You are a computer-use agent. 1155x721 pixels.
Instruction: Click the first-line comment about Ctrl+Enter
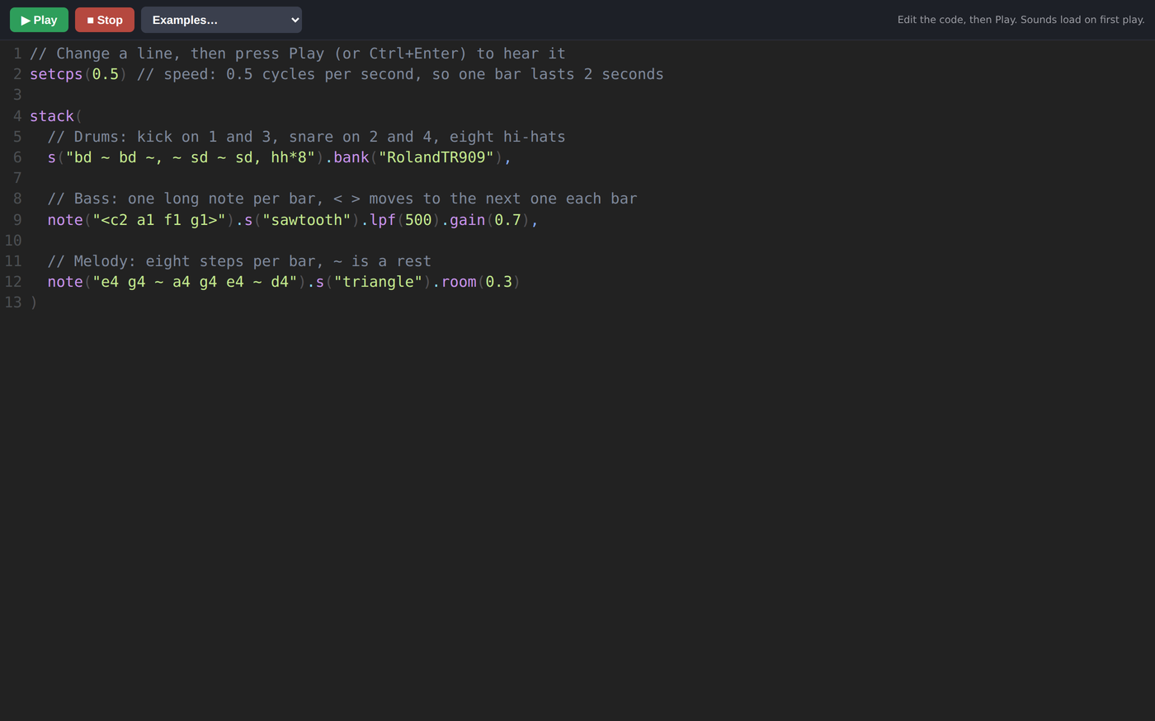[x=298, y=54]
